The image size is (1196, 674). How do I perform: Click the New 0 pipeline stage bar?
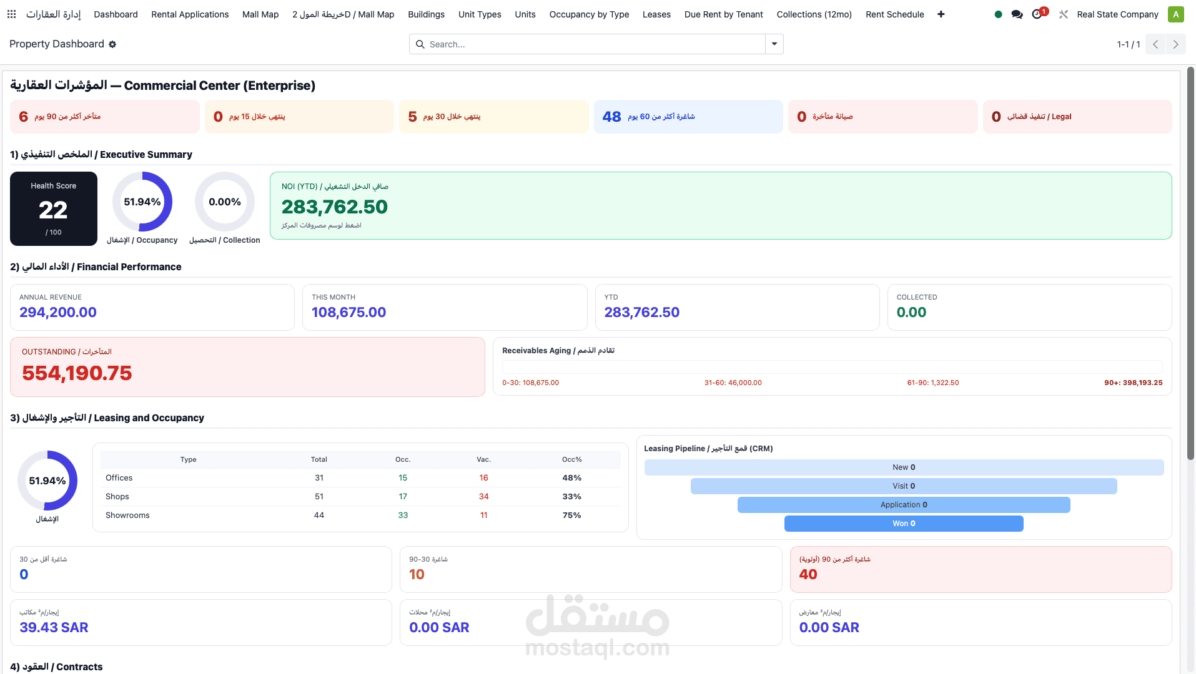coord(904,467)
